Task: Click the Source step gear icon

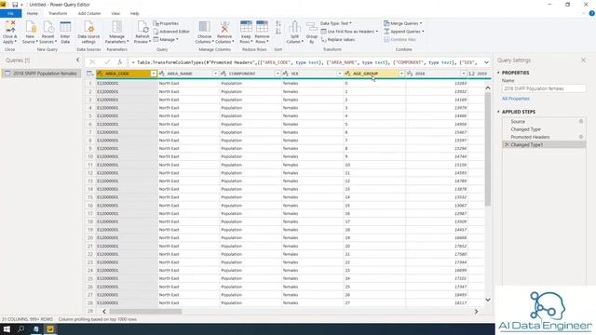Action: 581,122
